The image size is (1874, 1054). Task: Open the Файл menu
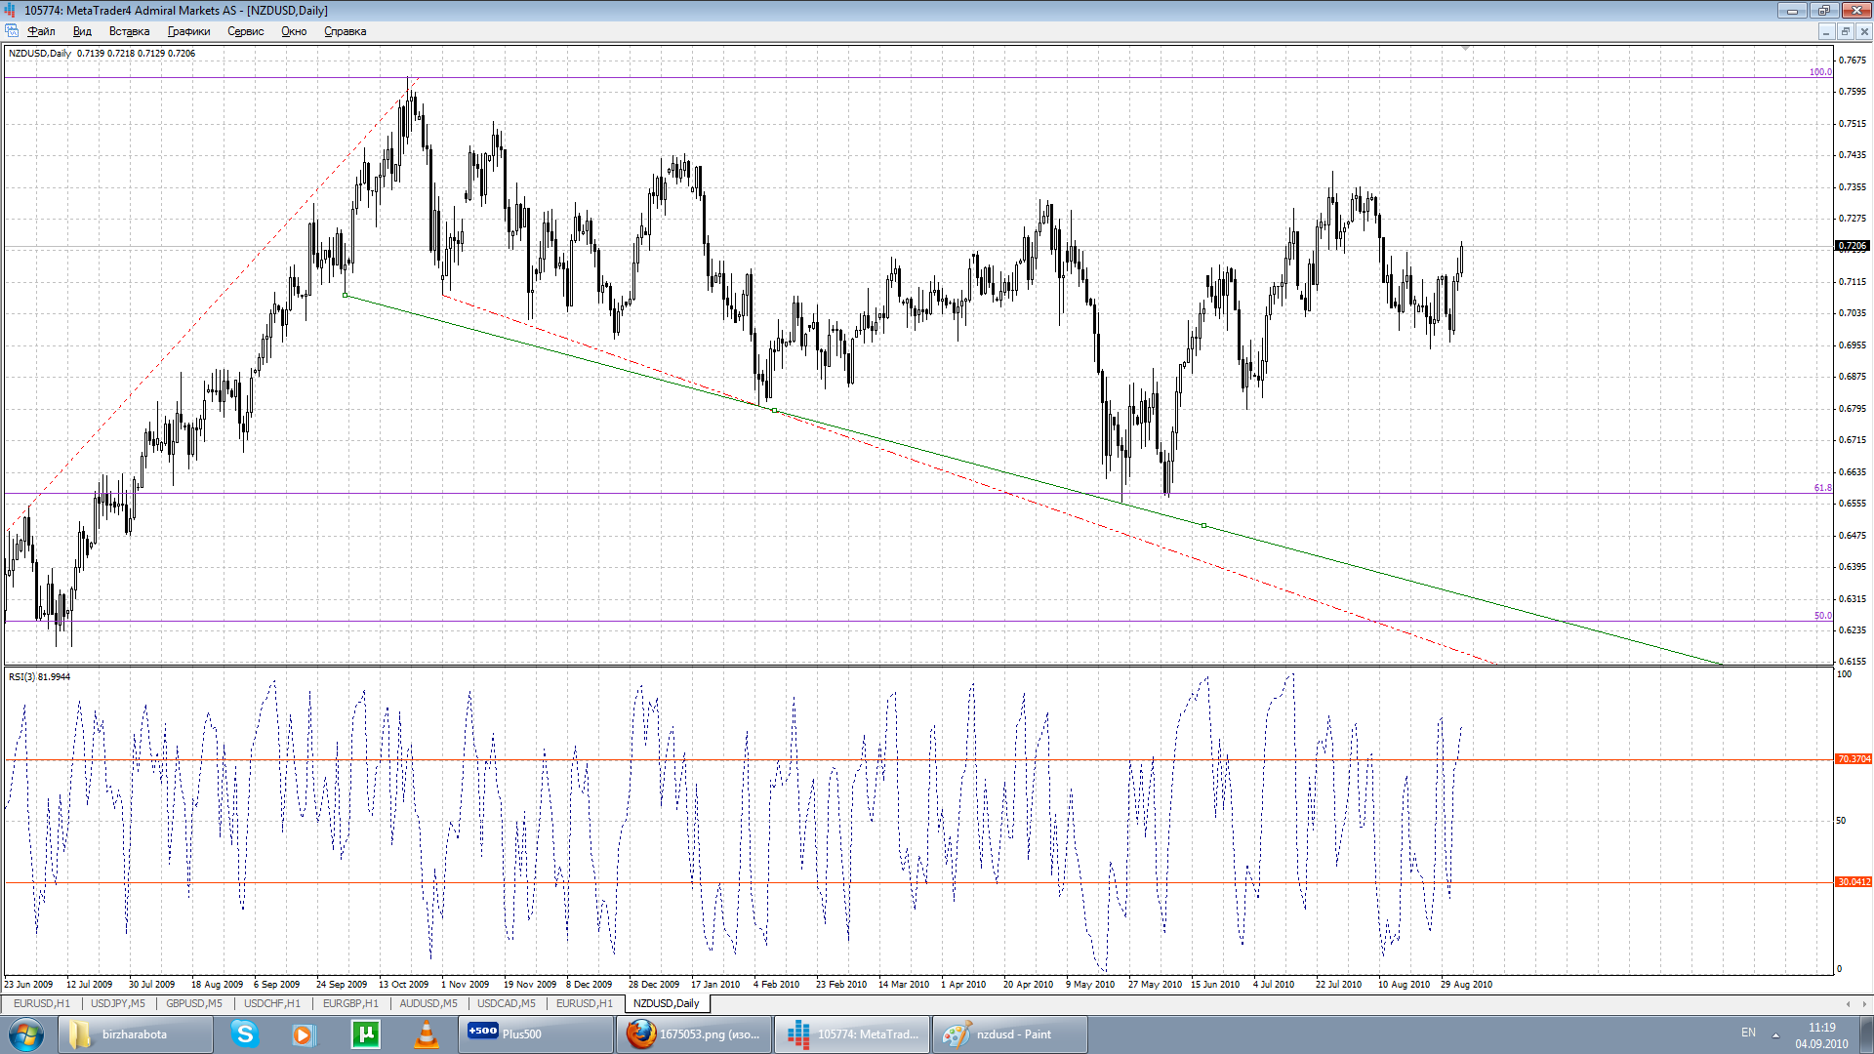pyautogui.click(x=42, y=31)
